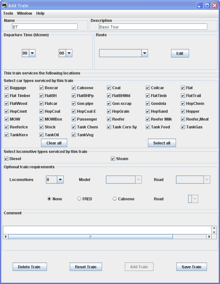Viewport: 220px width, 284px height.
Task: Select the FRED radio button
Action: [x=79, y=199]
